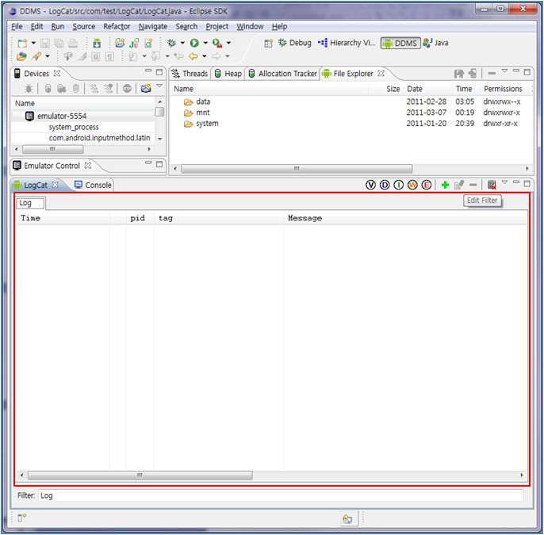Click the Stop Process icon in Devices

[x=127, y=89]
